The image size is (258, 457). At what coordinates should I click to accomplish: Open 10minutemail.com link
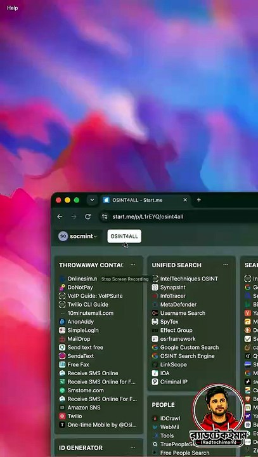[90, 313]
